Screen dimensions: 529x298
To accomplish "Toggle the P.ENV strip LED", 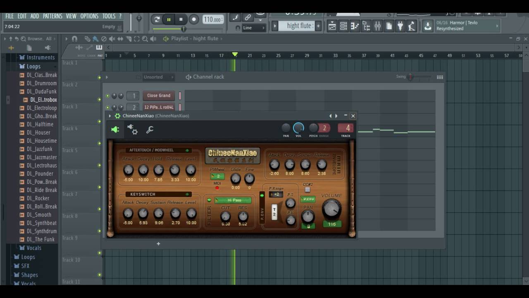I will [x=262, y=195].
